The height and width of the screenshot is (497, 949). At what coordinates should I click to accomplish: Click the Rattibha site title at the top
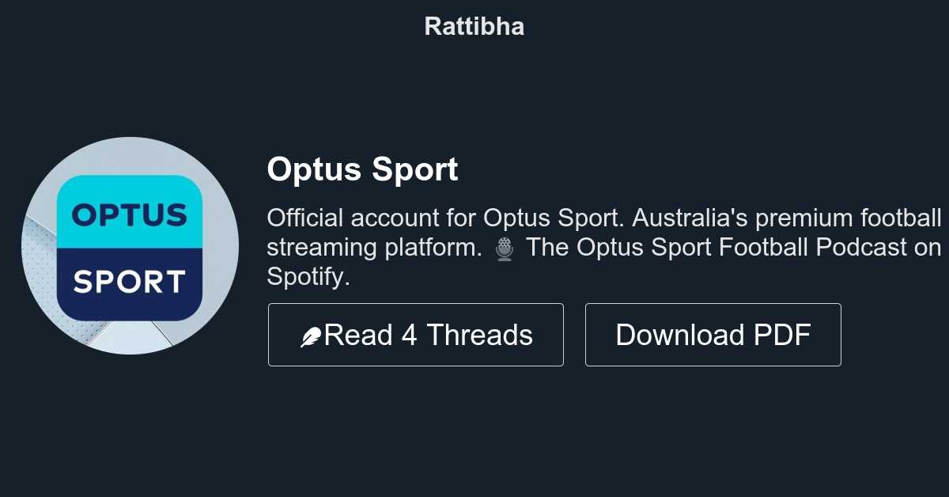pos(474,26)
